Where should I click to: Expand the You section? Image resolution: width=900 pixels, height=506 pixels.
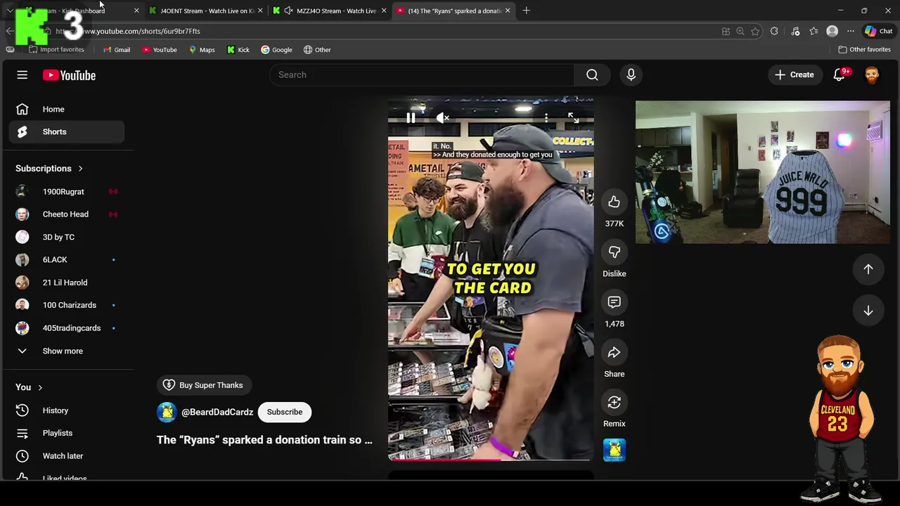point(30,387)
